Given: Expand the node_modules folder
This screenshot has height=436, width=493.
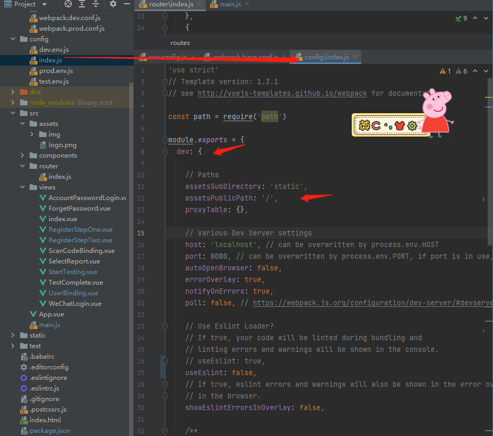Looking at the screenshot, I should [x=13, y=103].
